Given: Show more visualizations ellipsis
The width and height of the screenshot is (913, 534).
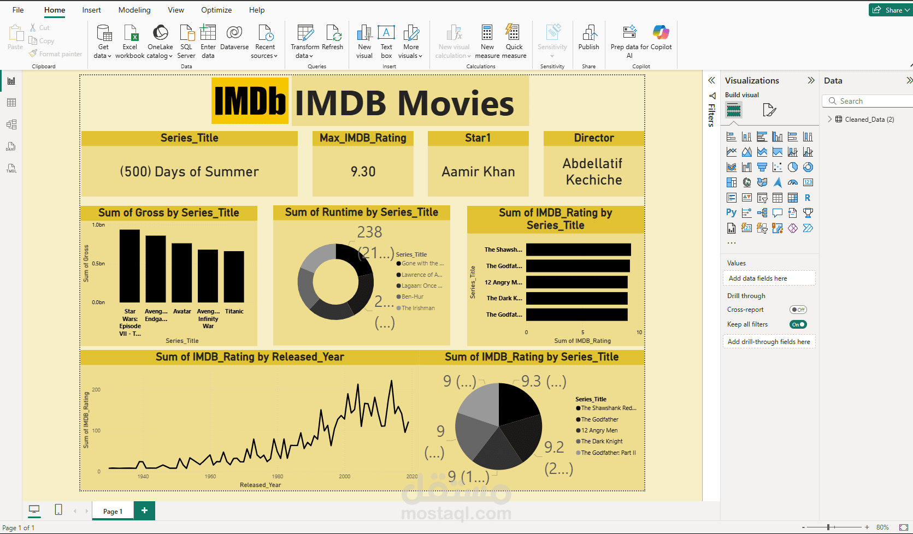Looking at the screenshot, I should [x=732, y=243].
